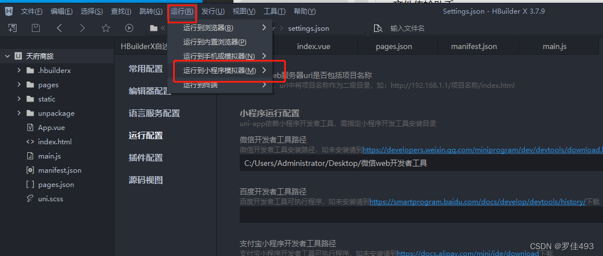The height and width of the screenshot is (256, 603).
Task: Click the new file toolbar icon
Action: (x=13, y=28)
